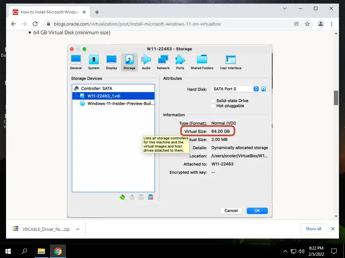Show hidden system tray icons
The height and width of the screenshot is (258, 345).
(285, 251)
